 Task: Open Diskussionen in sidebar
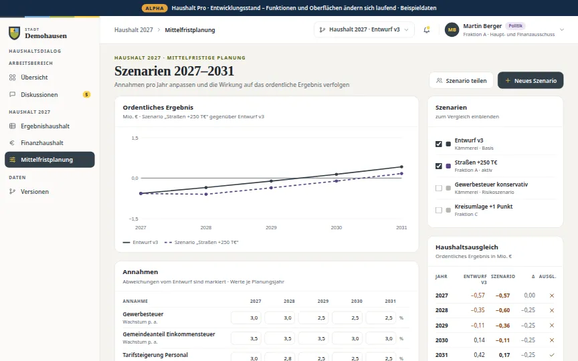tap(50, 95)
